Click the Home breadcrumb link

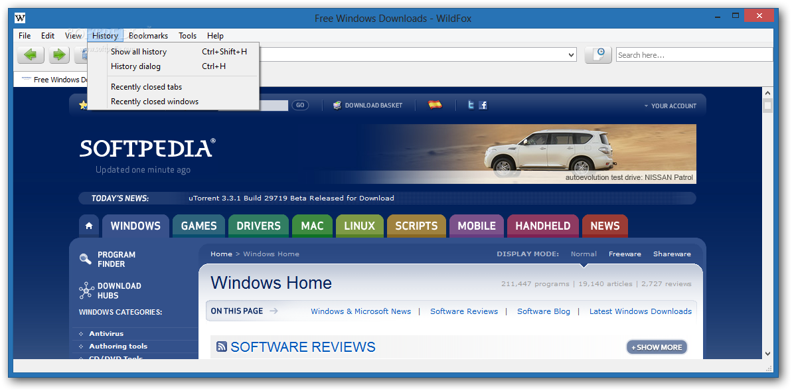(221, 254)
